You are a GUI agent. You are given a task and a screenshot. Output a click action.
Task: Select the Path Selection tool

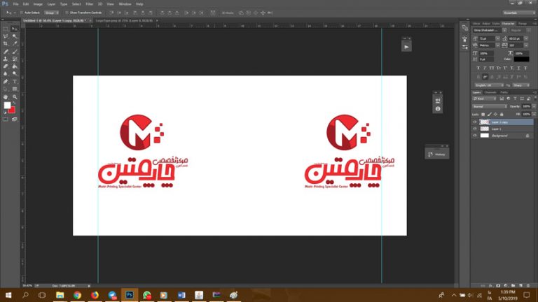pos(6,89)
